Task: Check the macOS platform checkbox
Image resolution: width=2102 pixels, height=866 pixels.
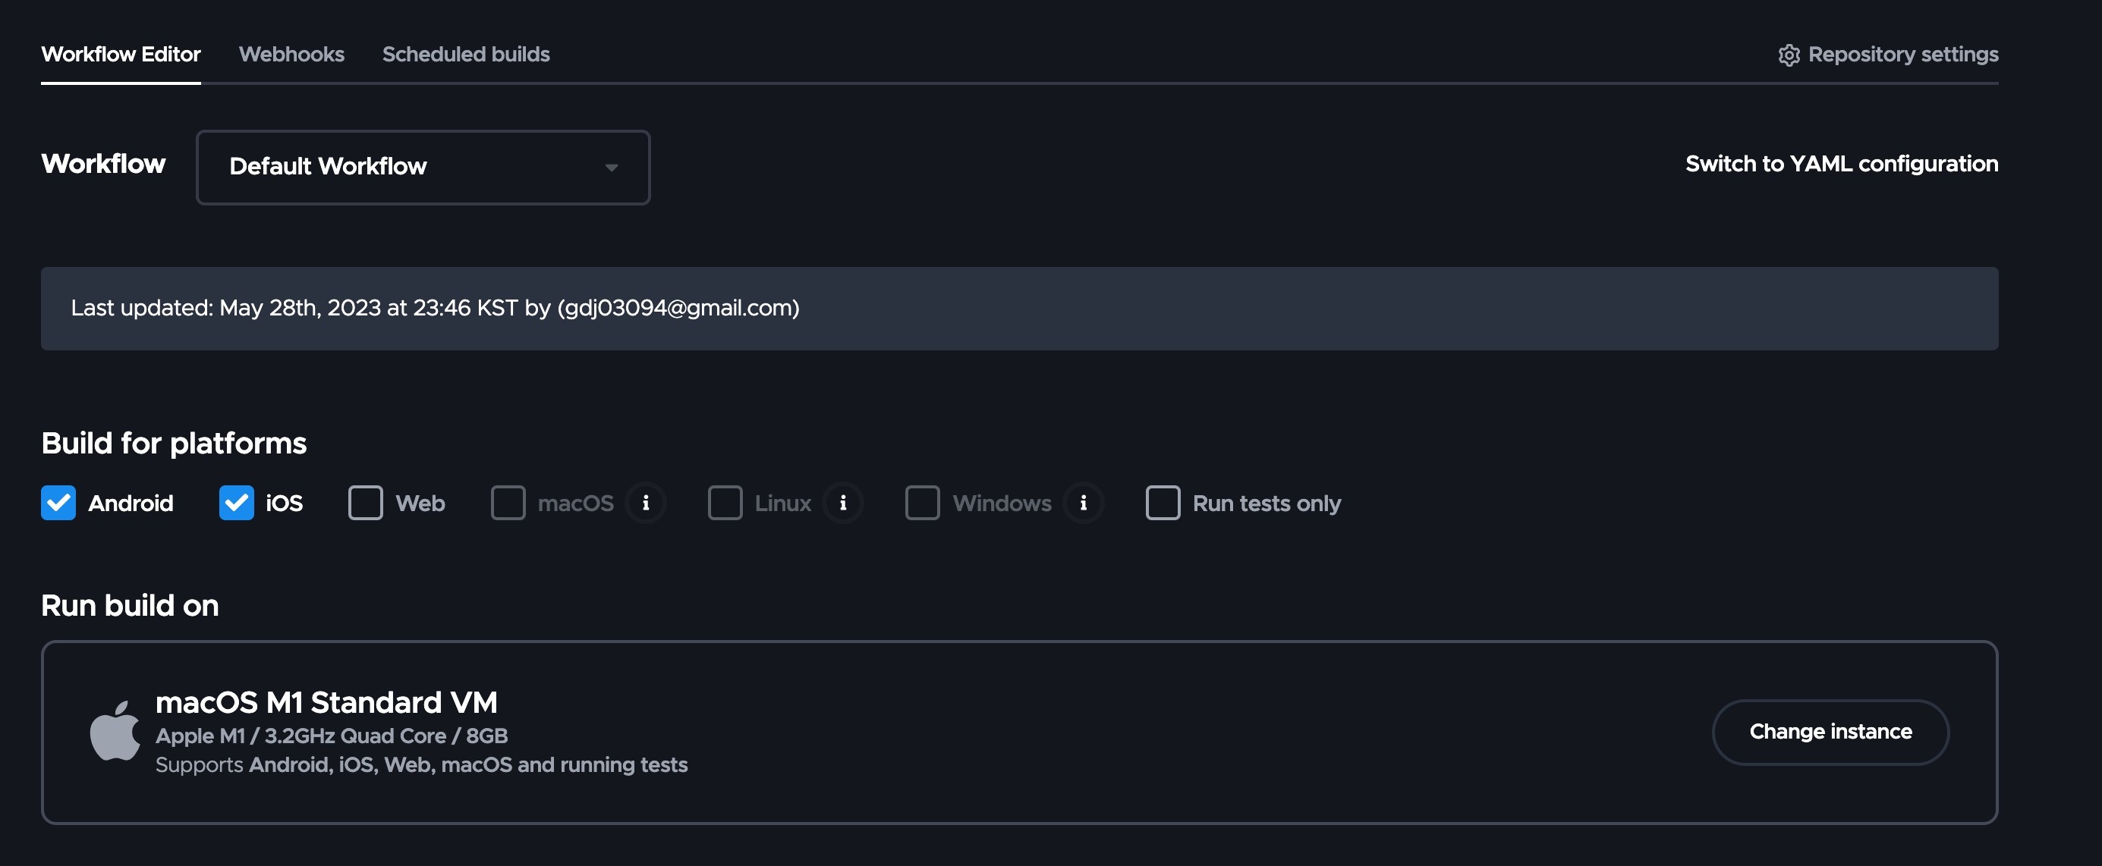Action: (508, 503)
